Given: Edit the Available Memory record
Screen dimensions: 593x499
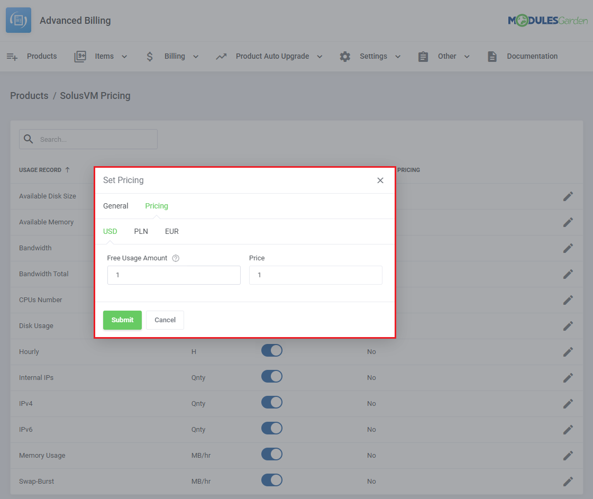Looking at the screenshot, I should tap(568, 222).
